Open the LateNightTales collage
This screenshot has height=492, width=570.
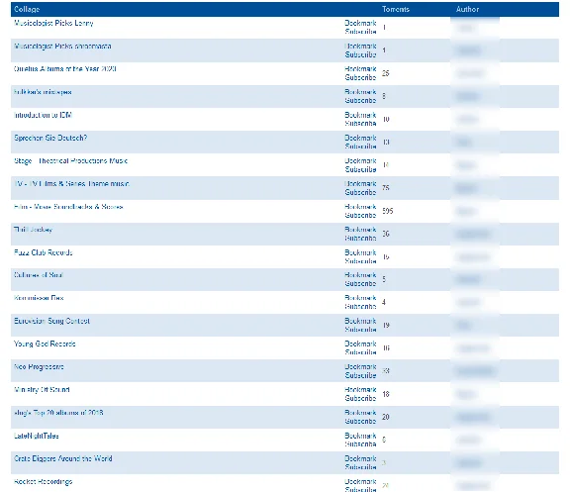tap(36, 436)
